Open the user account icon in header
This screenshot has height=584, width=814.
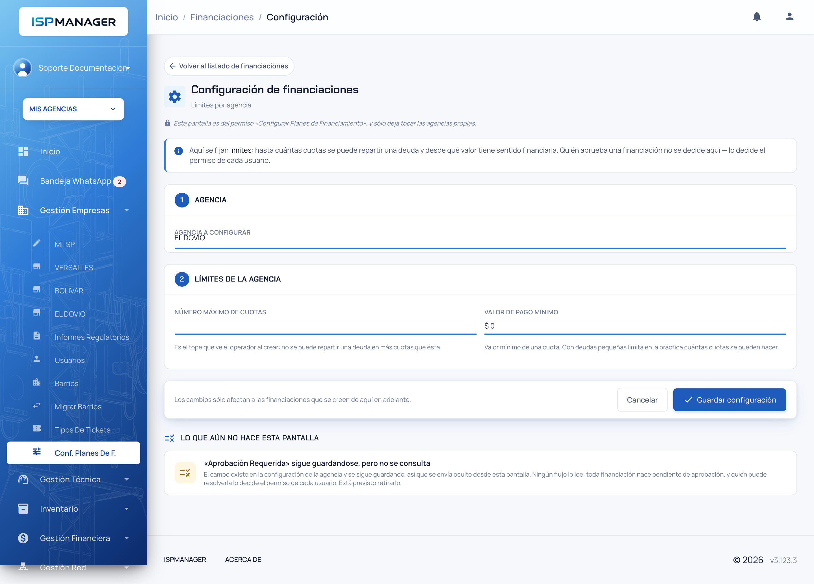point(789,16)
